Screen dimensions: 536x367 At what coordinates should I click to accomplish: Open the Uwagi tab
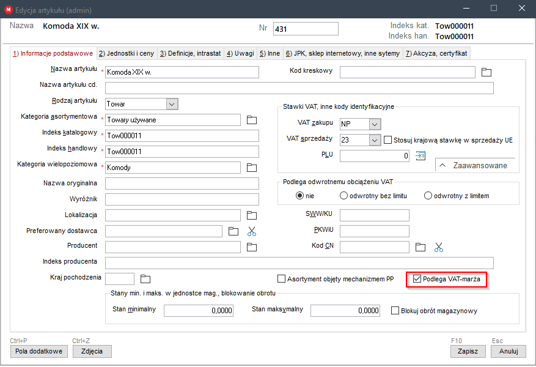pyautogui.click(x=240, y=53)
